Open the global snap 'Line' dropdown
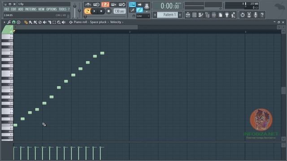This screenshot has width=287, height=161. tap(143, 16)
